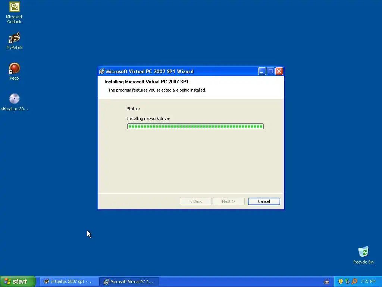
Task: Select the MyPal 68 desktop shortcut
Action: (14, 41)
